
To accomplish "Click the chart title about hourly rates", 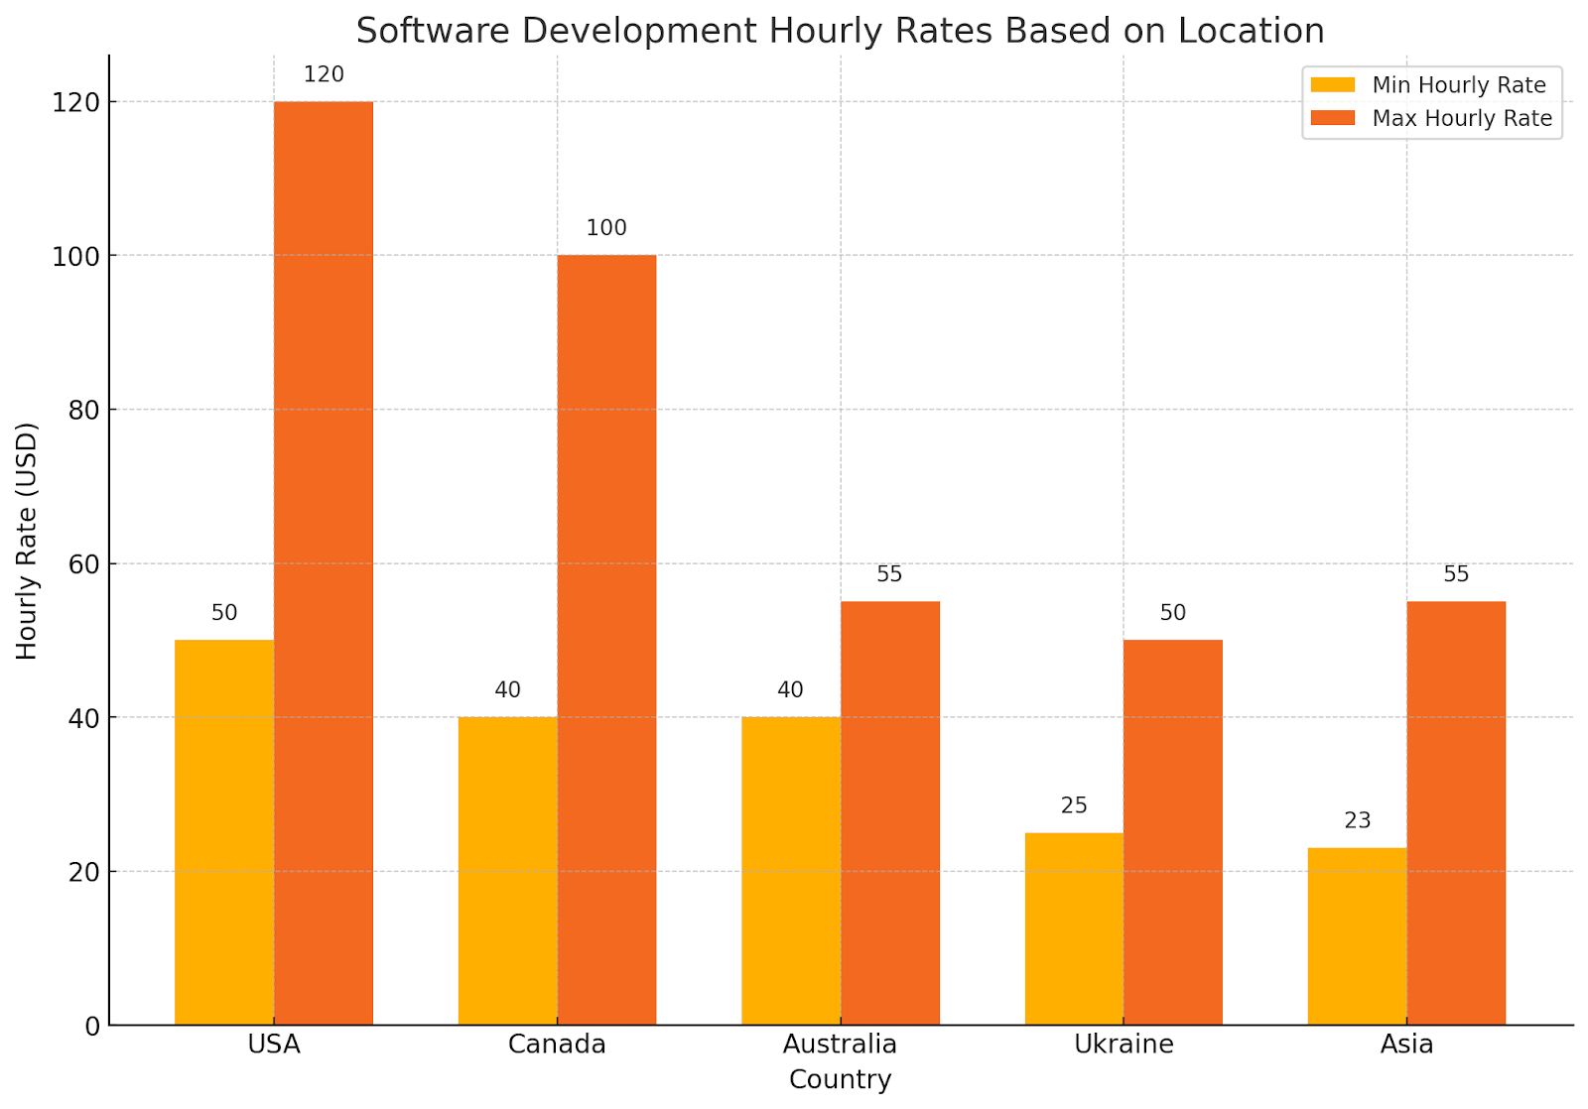I will pyautogui.click(x=840, y=31).
